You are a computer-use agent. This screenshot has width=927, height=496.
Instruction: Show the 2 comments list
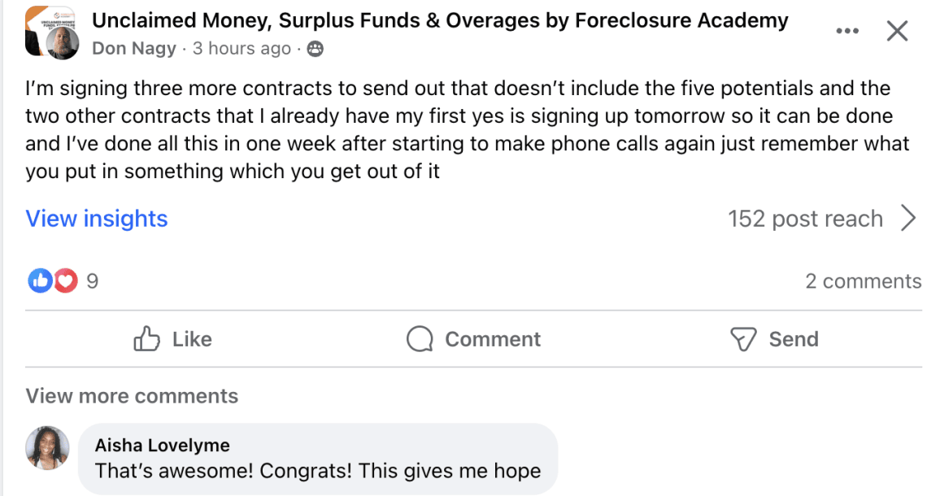click(863, 281)
